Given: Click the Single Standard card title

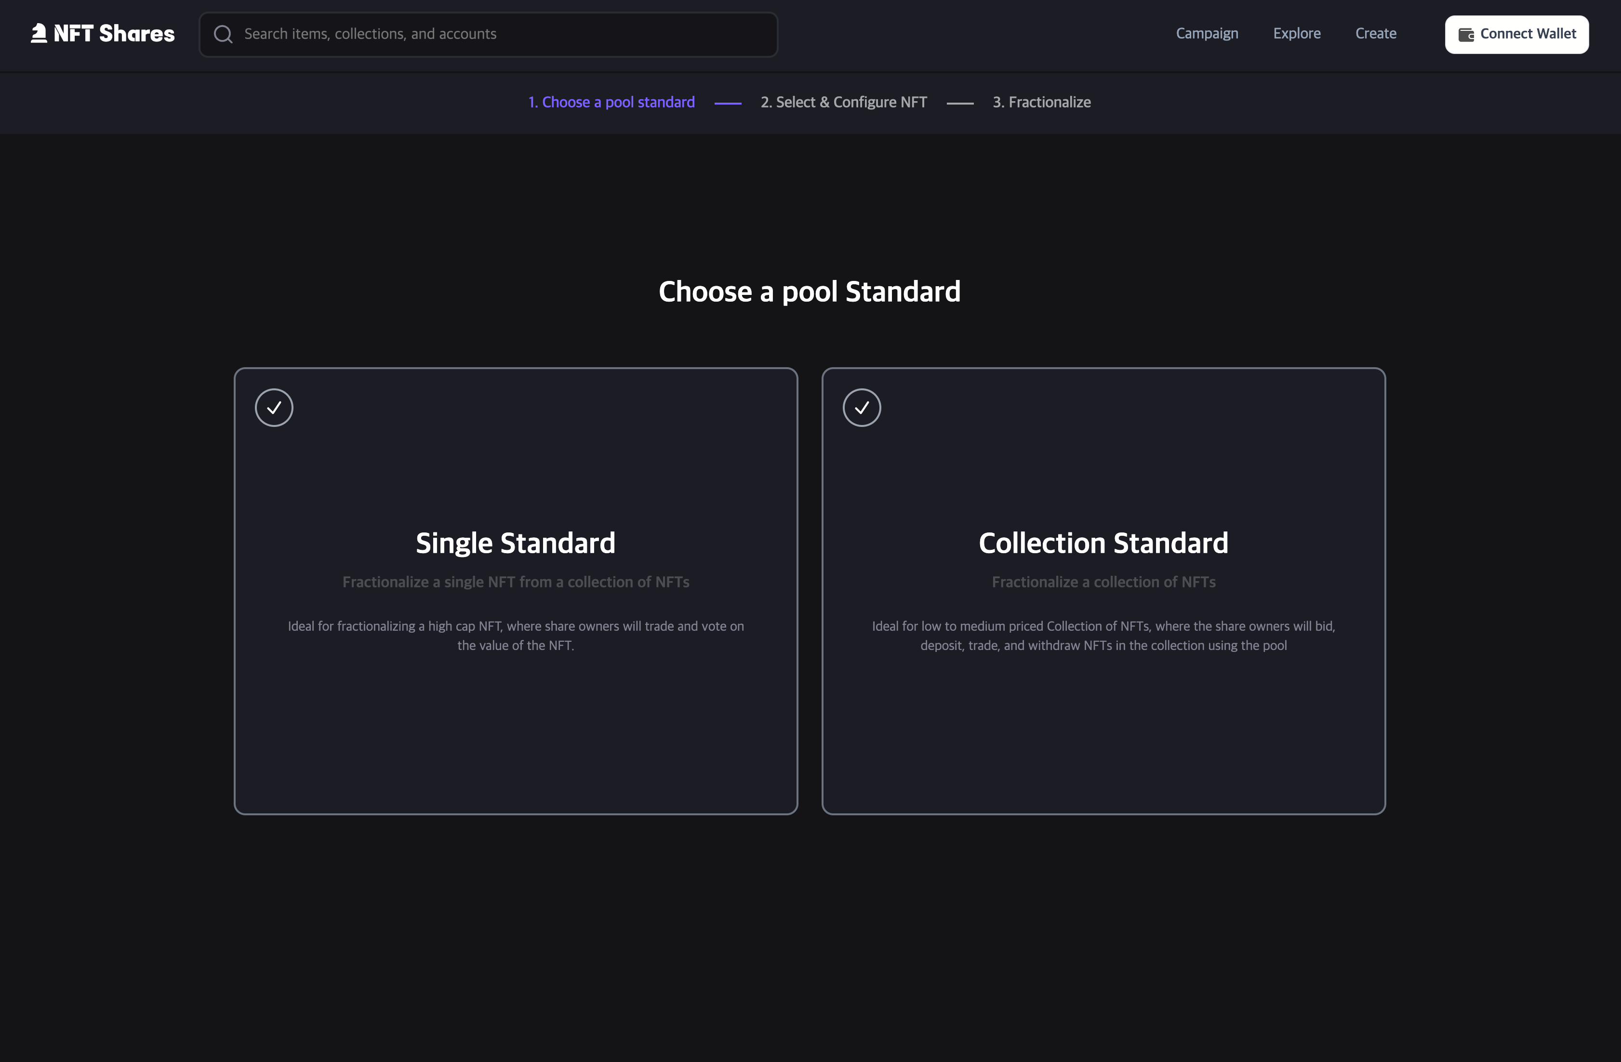Looking at the screenshot, I should point(516,543).
